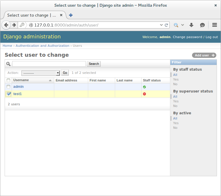
Task: Reload the page with the refresh icon
Action: coord(166,25)
